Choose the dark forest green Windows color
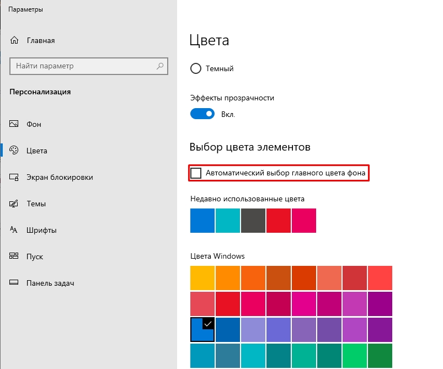Screen dimensions: 443x369 tap(380, 356)
